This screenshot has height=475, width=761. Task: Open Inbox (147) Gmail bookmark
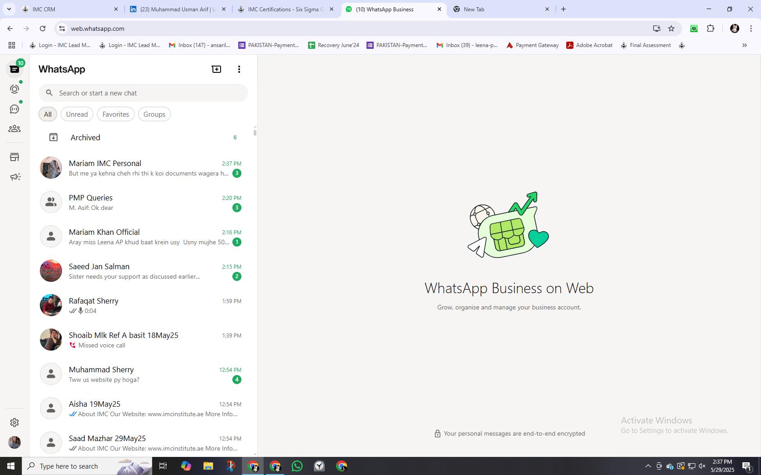point(199,45)
